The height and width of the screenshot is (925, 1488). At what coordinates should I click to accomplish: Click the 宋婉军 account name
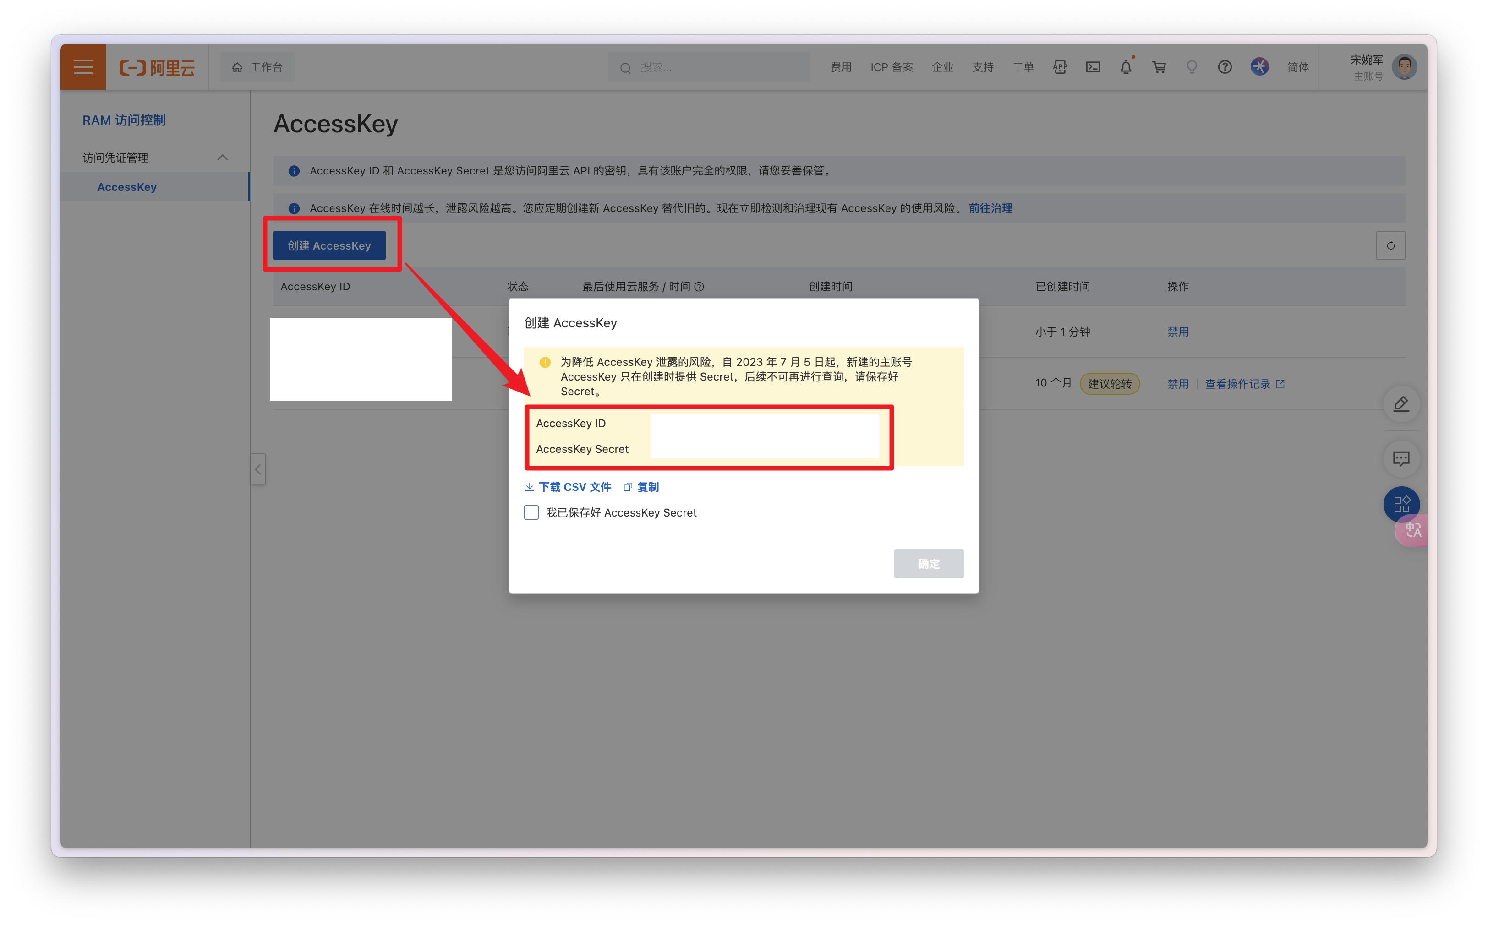(x=1366, y=60)
